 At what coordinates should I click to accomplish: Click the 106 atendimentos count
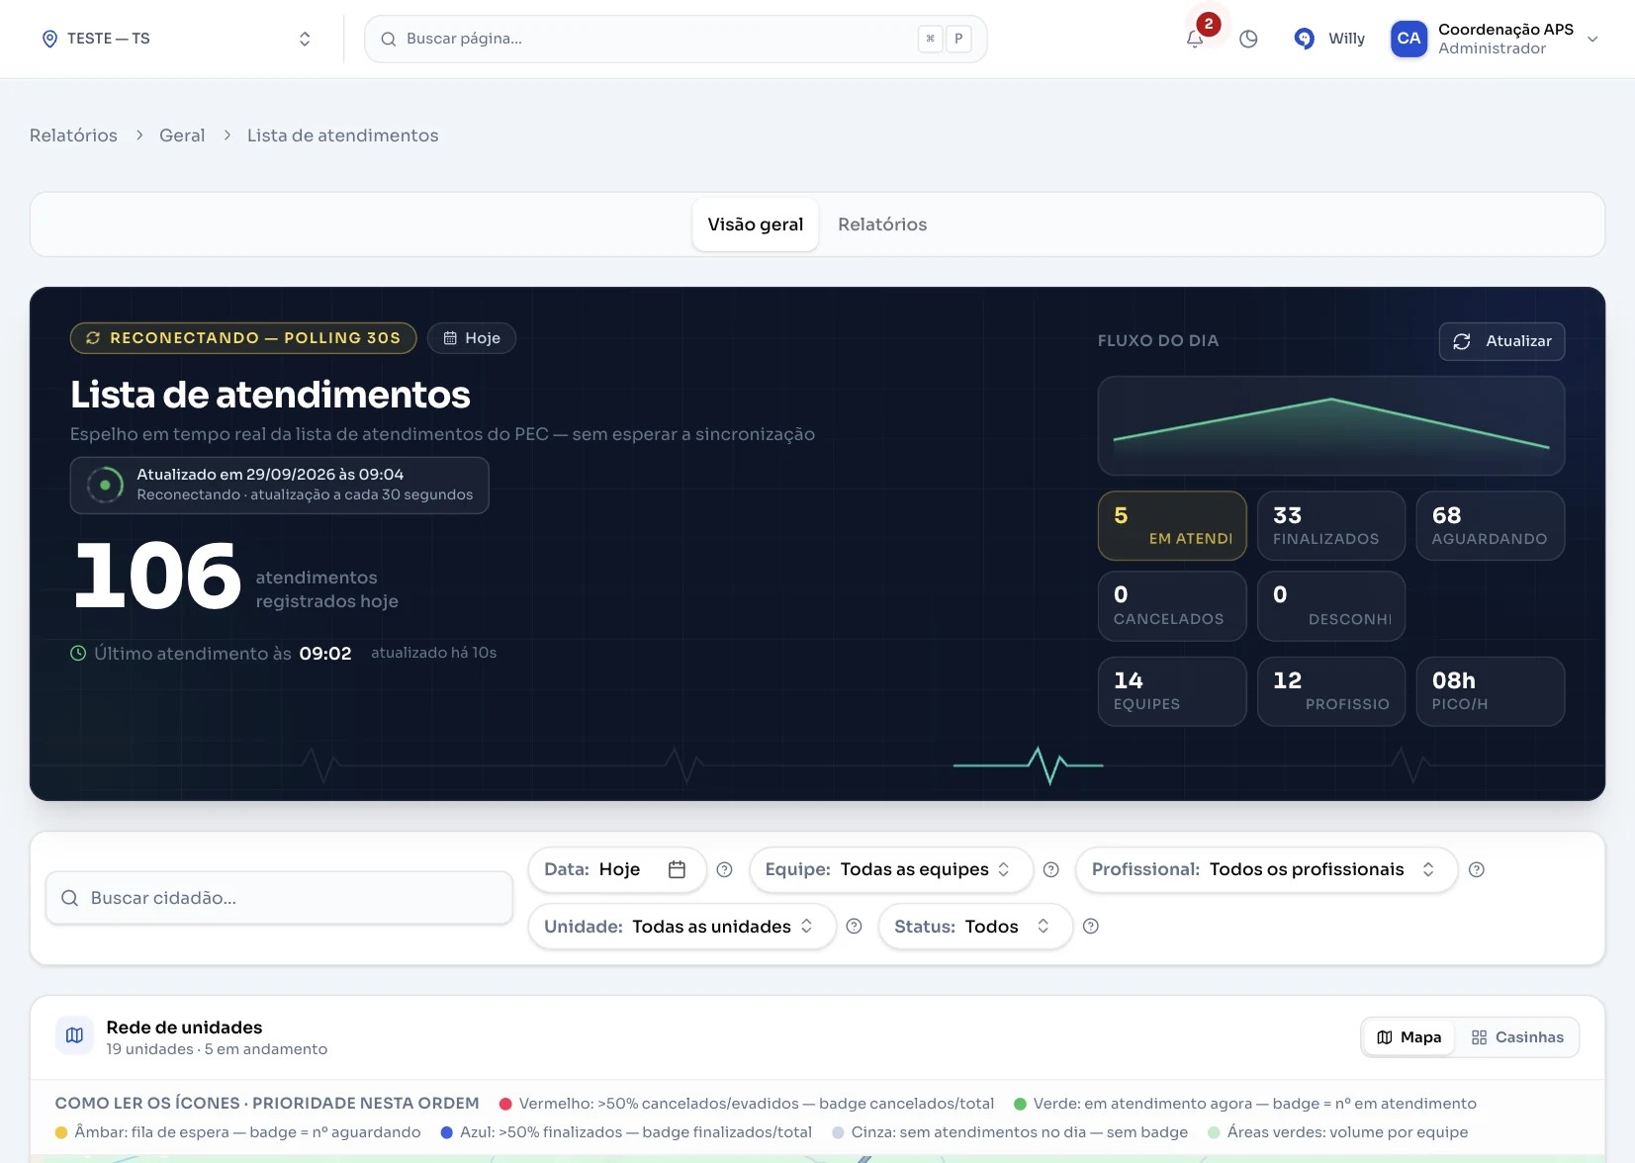tap(157, 577)
